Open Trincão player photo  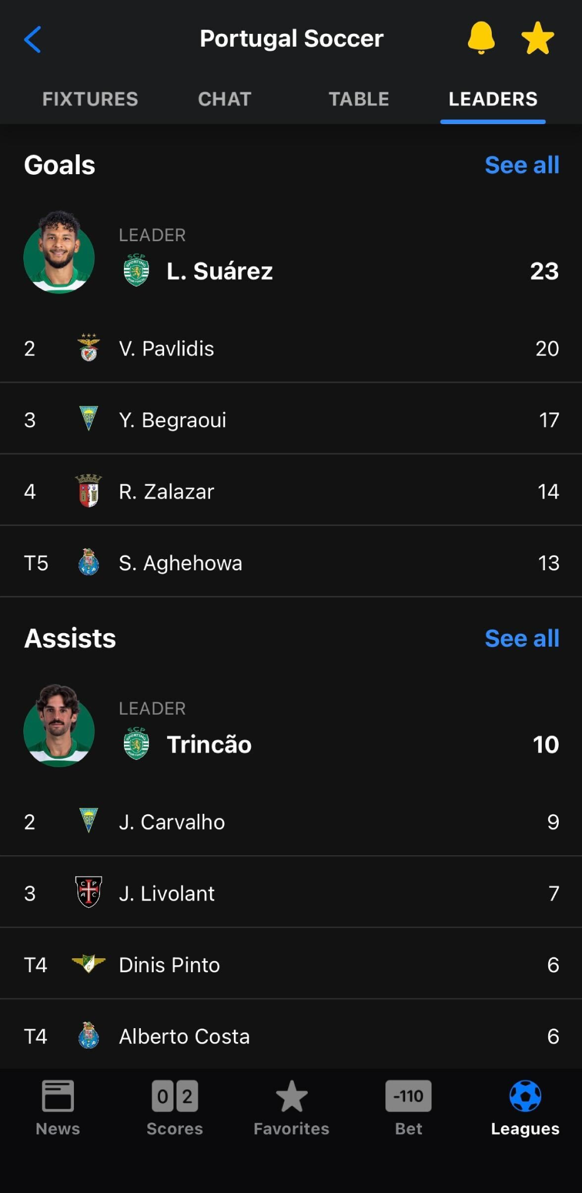pyautogui.click(x=59, y=726)
